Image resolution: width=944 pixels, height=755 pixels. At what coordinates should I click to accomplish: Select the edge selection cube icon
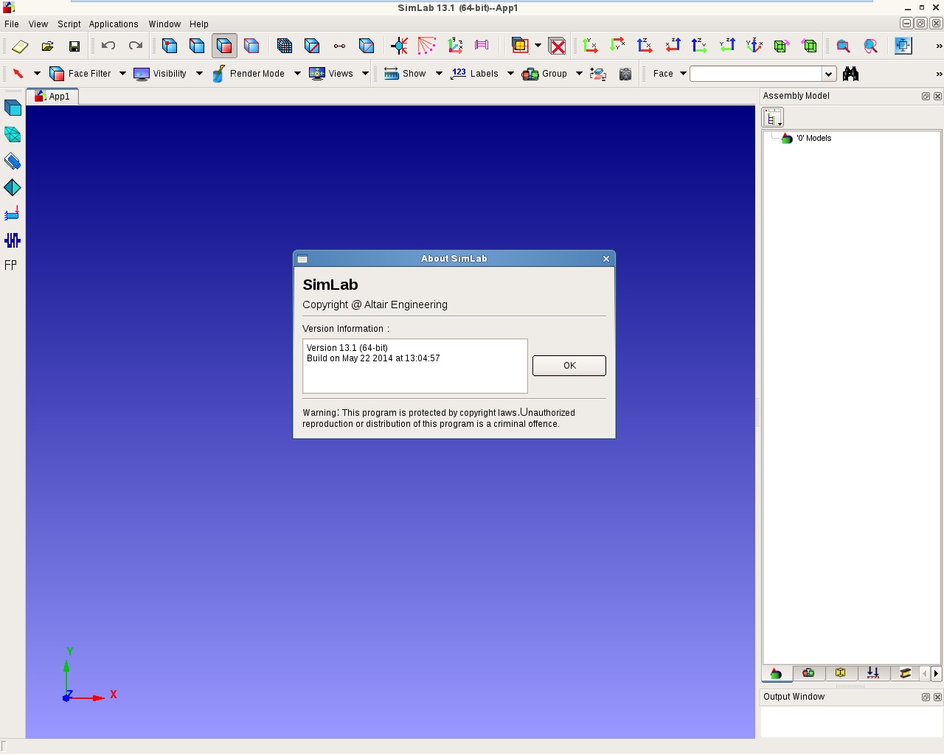(x=197, y=46)
